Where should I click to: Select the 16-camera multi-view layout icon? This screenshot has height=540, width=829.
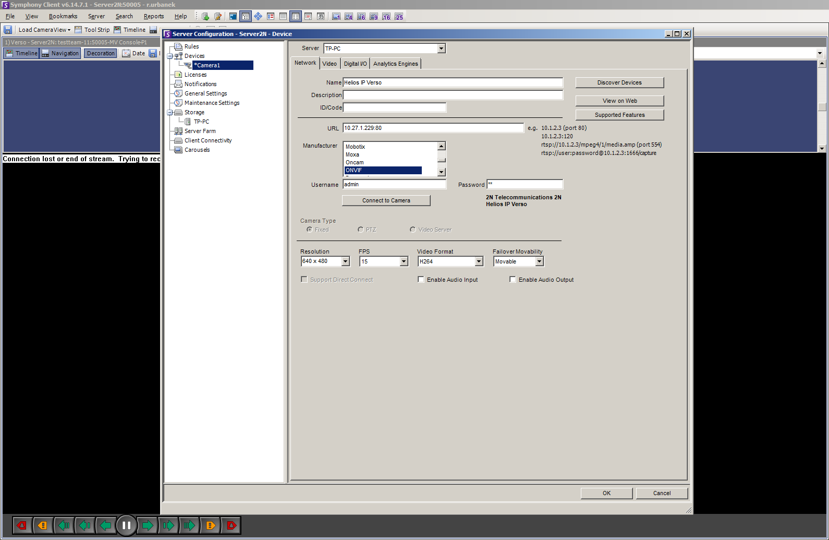(x=386, y=17)
